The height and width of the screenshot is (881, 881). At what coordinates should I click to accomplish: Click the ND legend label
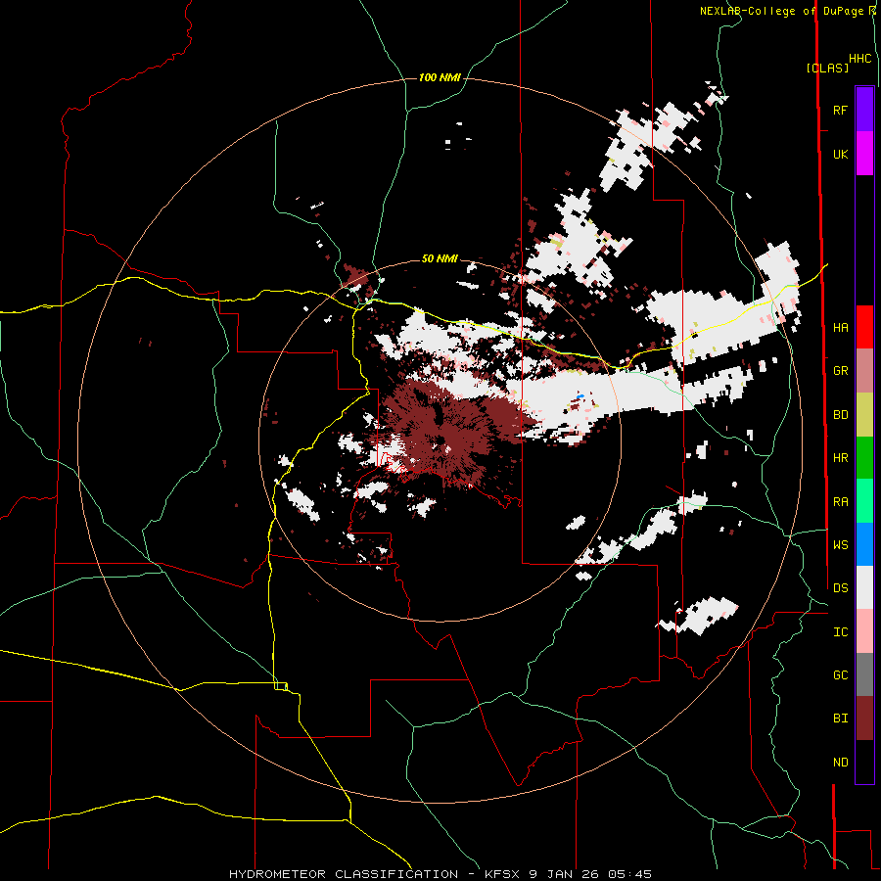pyautogui.click(x=841, y=763)
